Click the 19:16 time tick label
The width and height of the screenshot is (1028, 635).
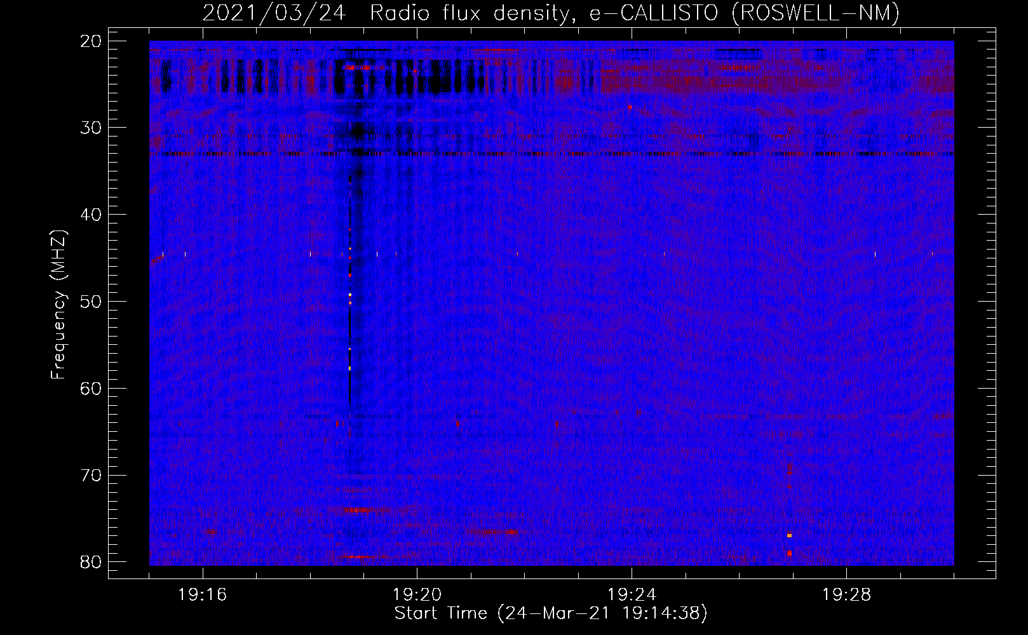pyautogui.click(x=203, y=595)
